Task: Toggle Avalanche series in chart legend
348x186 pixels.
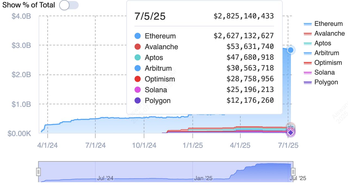Action: (x=330, y=33)
